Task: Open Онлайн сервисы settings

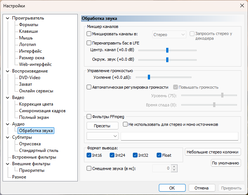Action: click(36, 91)
